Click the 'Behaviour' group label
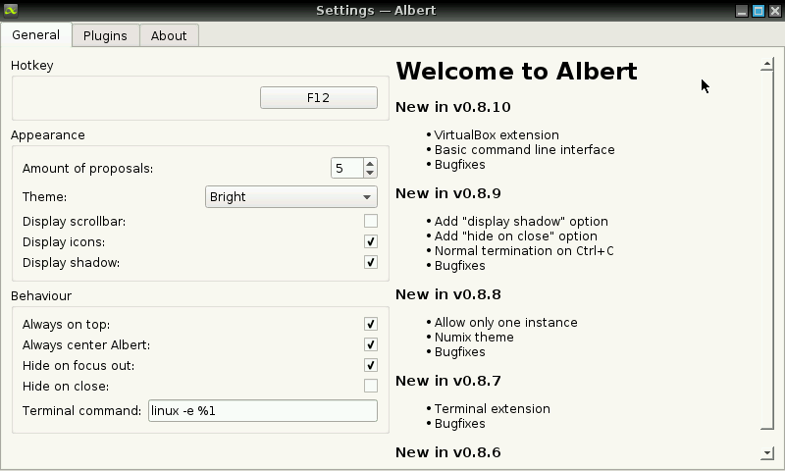This screenshot has width=785, height=471. [x=41, y=295]
